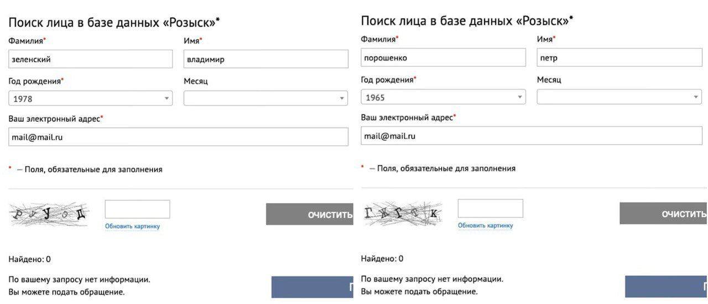Open the birth year dropdown showing 1978

[91, 98]
